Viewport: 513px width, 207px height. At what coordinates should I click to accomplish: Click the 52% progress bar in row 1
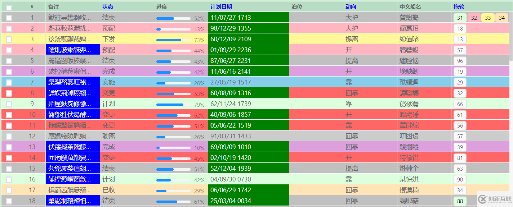pos(173,18)
